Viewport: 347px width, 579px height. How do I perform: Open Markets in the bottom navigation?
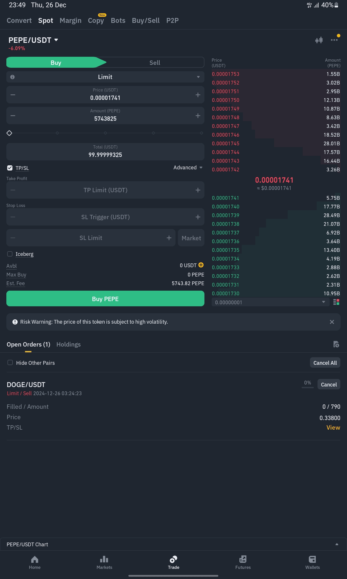[x=104, y=562]
